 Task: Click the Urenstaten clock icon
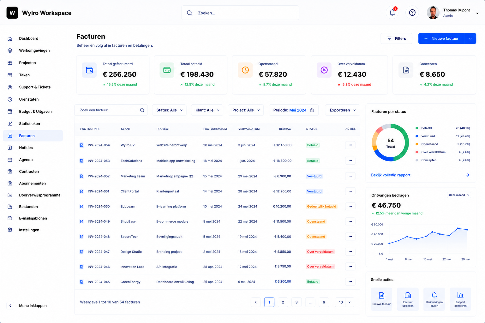click(10, 99)
